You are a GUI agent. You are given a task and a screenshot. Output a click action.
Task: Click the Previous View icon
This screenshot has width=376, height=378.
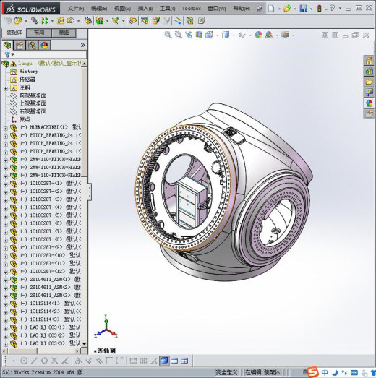189,35
